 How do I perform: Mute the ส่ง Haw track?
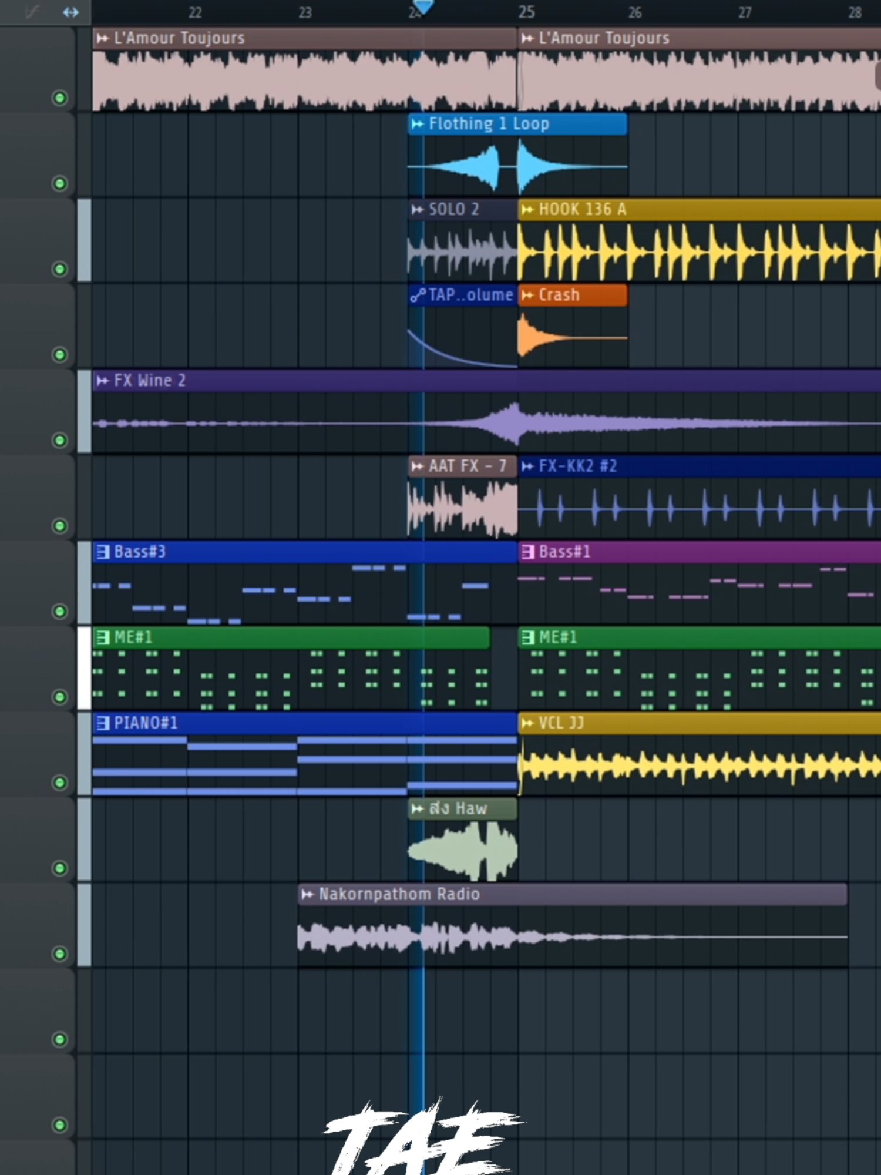59,868
